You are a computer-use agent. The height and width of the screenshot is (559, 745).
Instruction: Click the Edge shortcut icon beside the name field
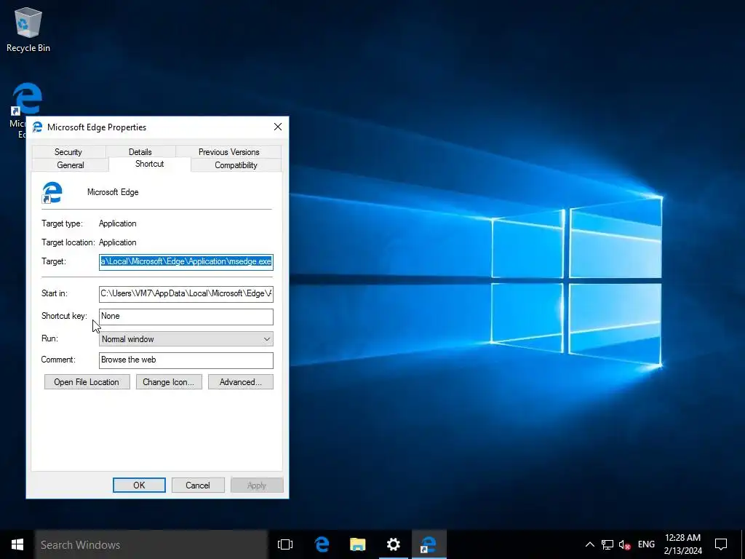coord(52,192)
